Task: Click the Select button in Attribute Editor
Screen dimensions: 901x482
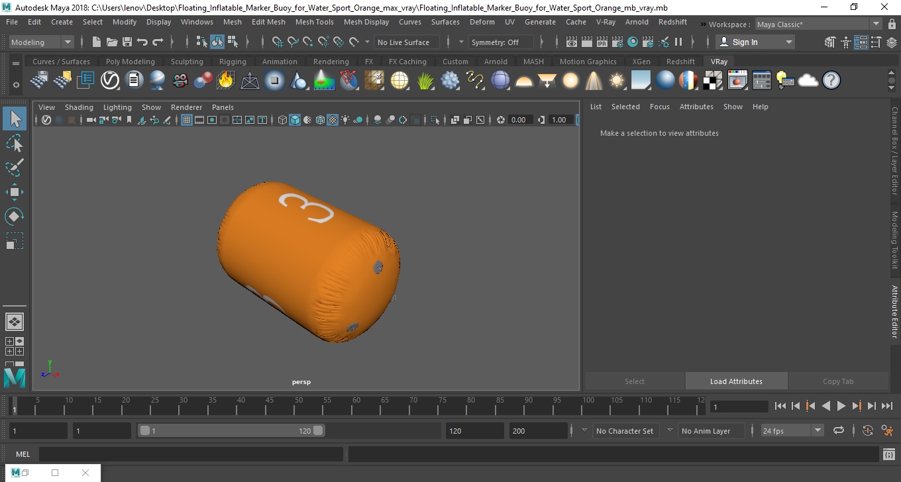Action: [634, 381]
